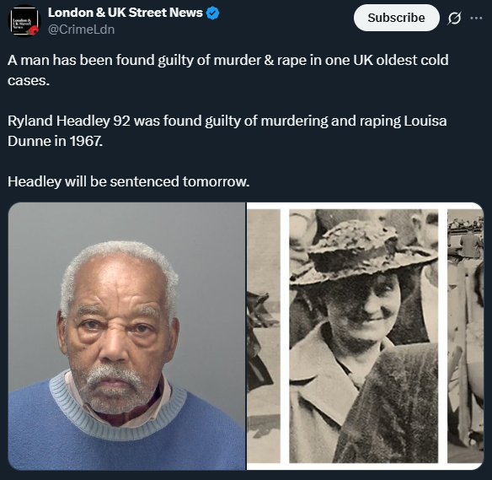Open the London & UK Street News display name
This screenshot has height=480, width=492.
click(126, 13)
